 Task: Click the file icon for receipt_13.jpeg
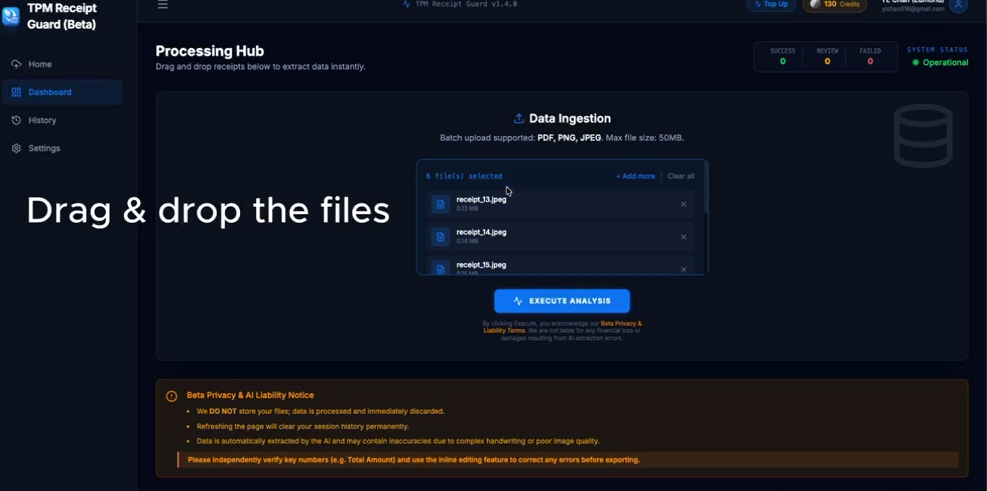point(440,204)
